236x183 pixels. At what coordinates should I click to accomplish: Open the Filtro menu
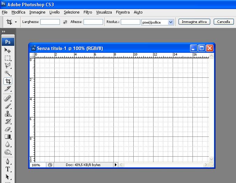(x=88, y=12)
